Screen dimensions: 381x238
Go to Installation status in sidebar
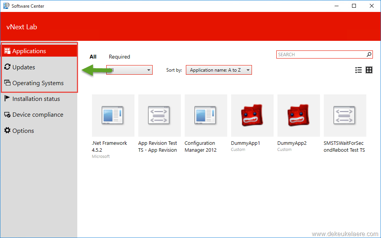[39, 99]
